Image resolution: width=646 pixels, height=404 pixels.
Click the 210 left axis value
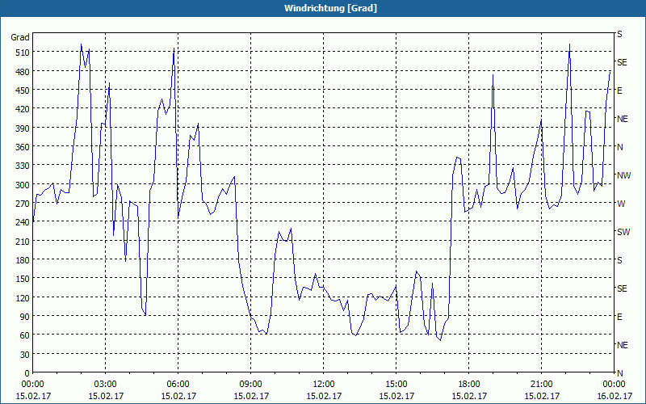(x=23, y=241)
